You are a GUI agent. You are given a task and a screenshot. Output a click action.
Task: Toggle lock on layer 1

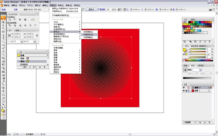[x=186, y=91]
